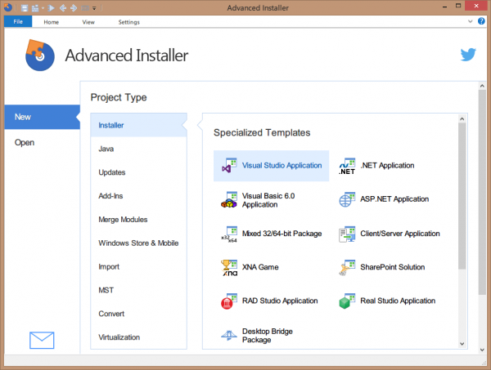Choose Client/Server Application label
This screenshot has width=491, height=370.
(400, 234)
